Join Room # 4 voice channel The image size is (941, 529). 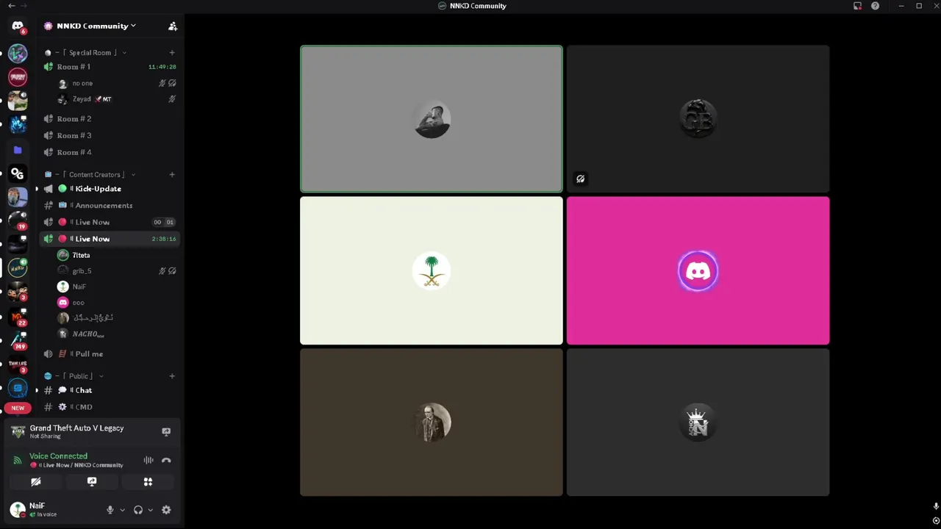109,153
